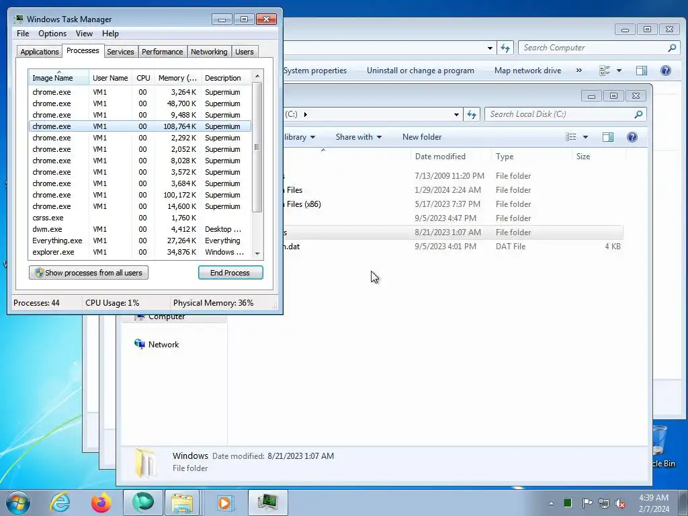Image resolution: width=688 pixels, height=516 pixels.
Task: Open Include in library dropdown
Action: click(299, 137)
